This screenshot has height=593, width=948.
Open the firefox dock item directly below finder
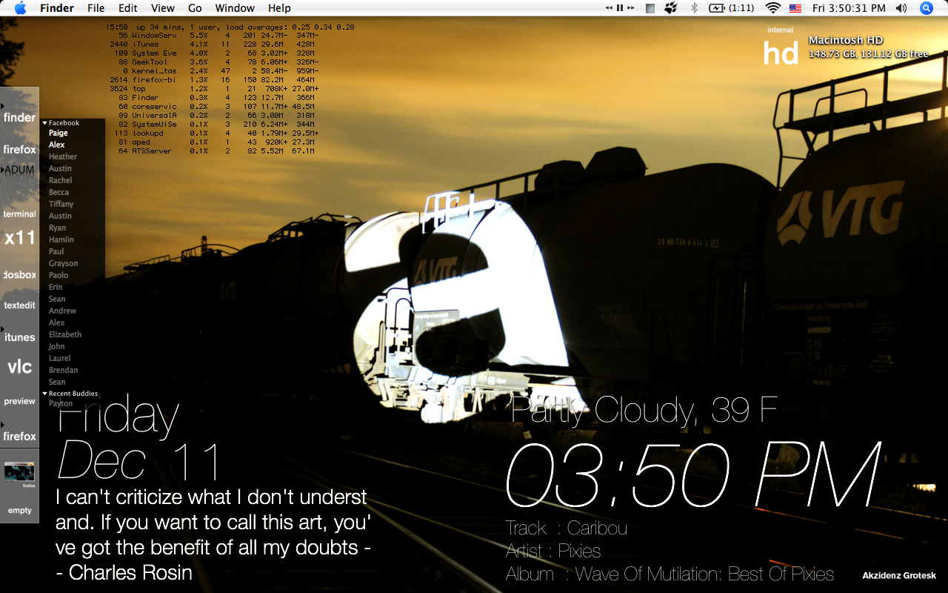19,150
